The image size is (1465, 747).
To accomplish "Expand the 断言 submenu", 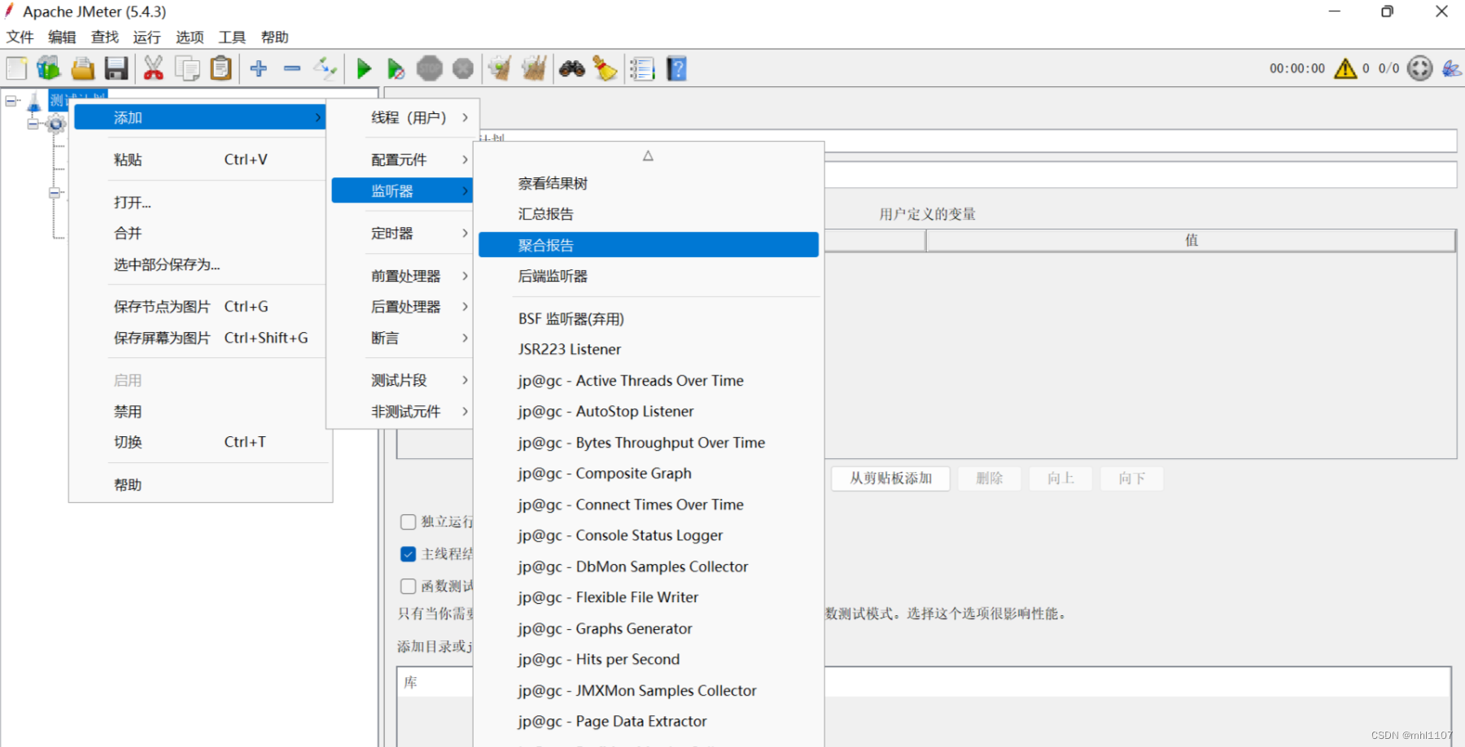I will click(402, 338).
